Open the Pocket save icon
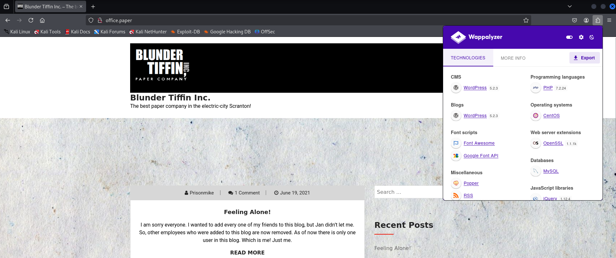This screenshot has height=258, width=616. [575, 20]
